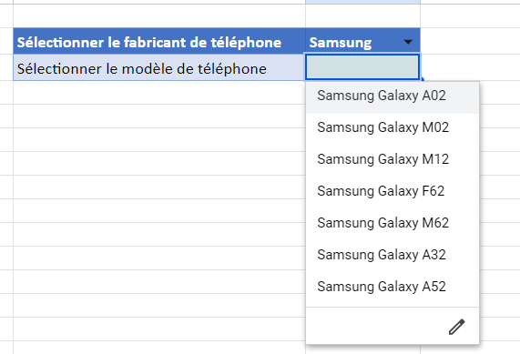Click the empty phone model dropdown cell
The width and height of the screenshot is (520, 354).
[362, 67]
